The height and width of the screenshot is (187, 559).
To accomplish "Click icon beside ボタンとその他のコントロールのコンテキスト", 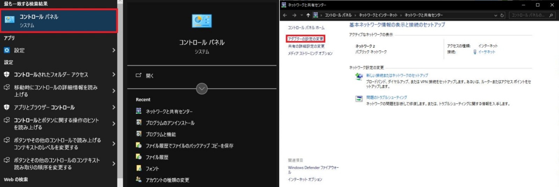I will (x=7, y=160).
